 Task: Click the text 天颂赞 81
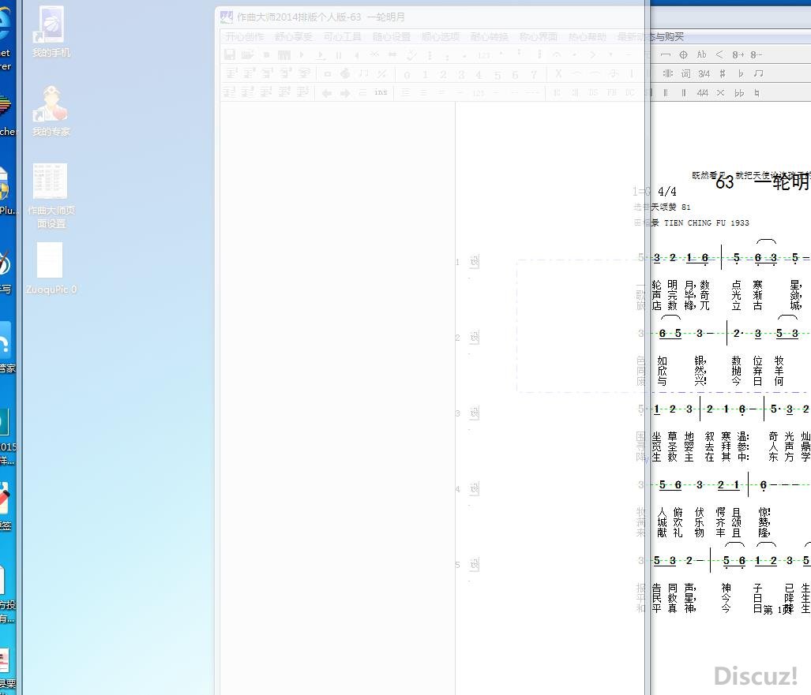tap(670, 207)
